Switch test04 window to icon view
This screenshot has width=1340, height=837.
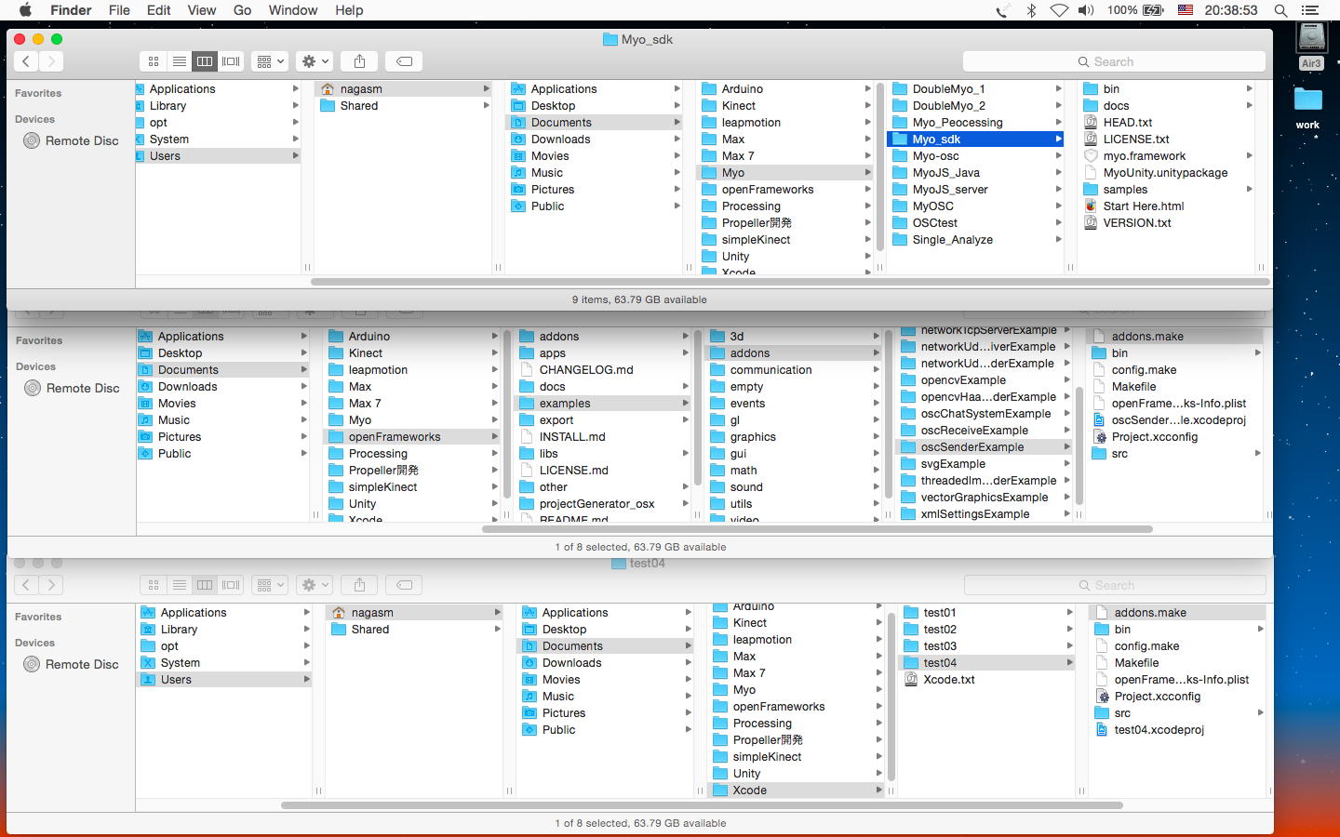(x=154, y=585)
